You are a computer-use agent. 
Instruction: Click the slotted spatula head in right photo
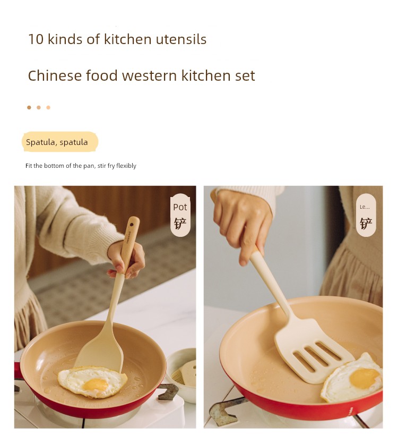(x=313, y=353)
